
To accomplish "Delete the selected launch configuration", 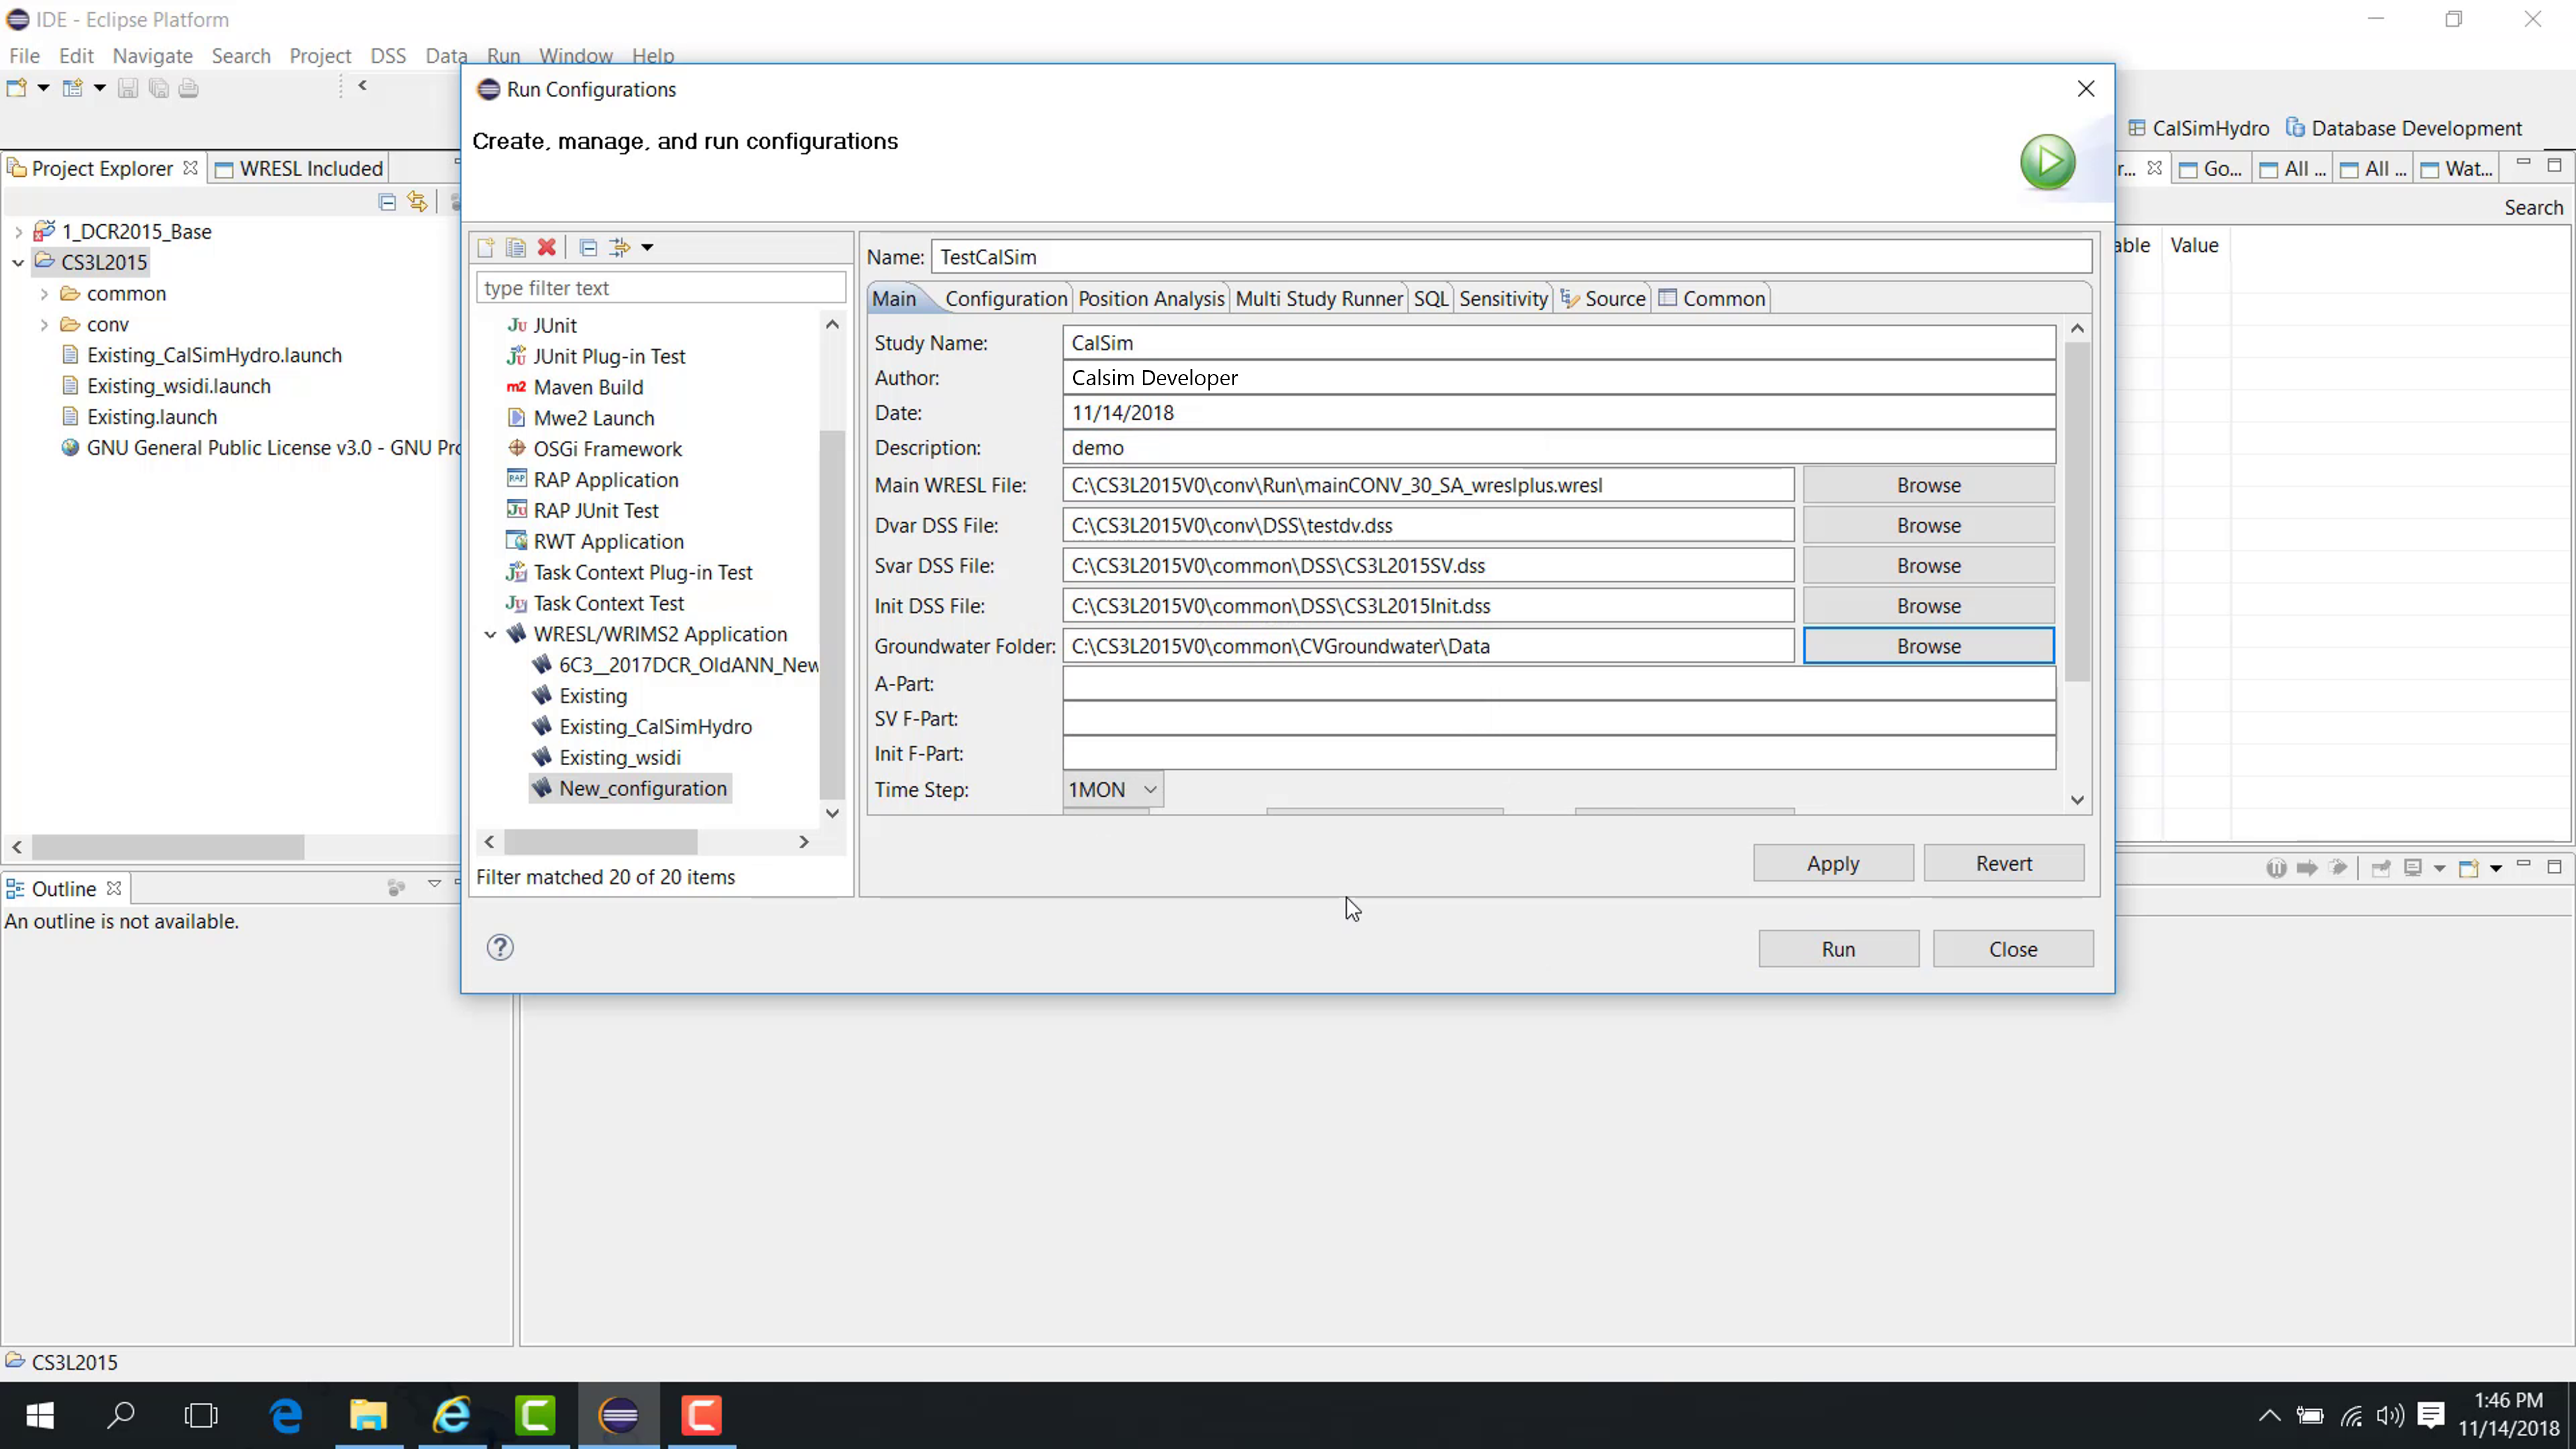I will 547,247.
